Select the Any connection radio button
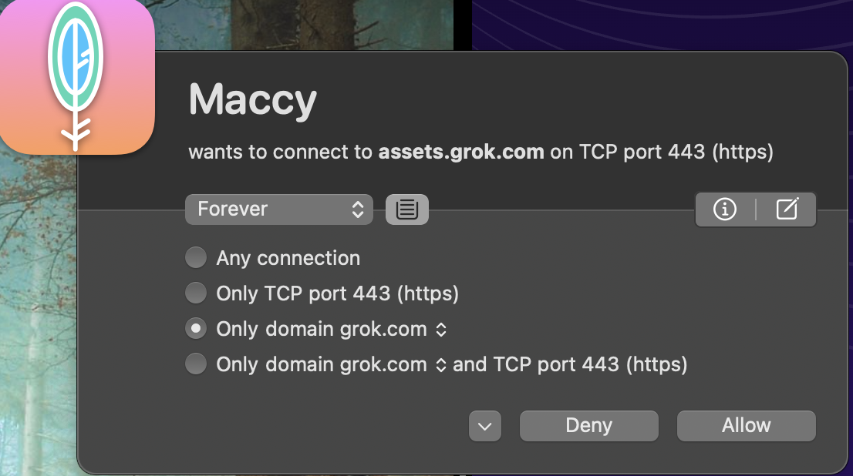Viewport: 853px width, 476px height. point(196,257)
